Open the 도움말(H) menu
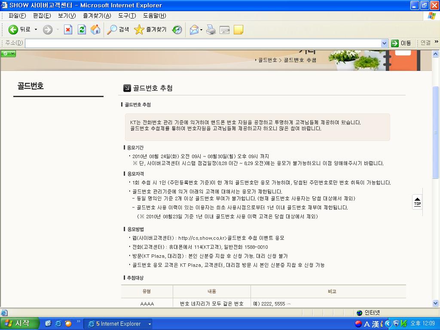This screenshot has width=440, height=330. pos(154,16)
